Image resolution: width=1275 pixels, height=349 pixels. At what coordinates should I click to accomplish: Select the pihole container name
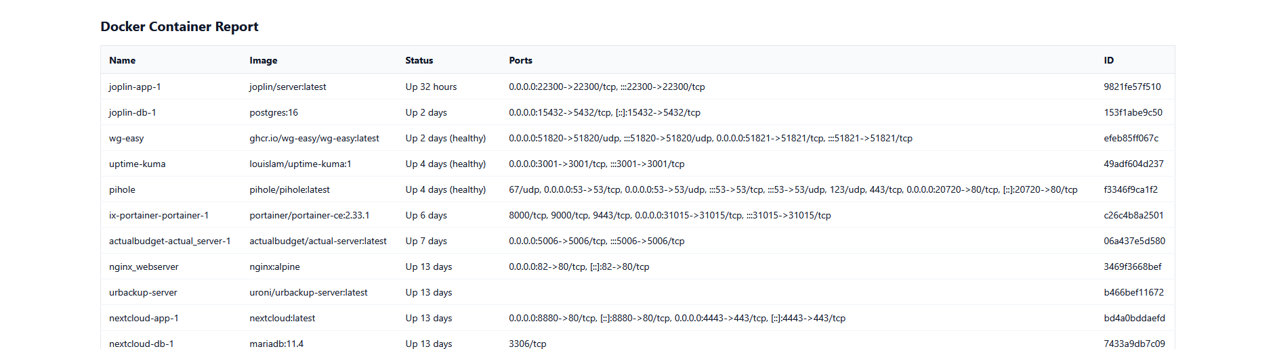(x=123, y=189)
